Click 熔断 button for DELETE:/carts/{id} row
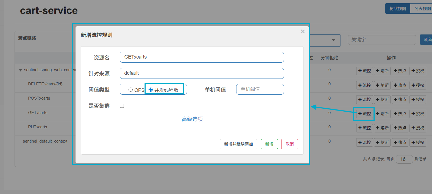432x194 pixels. pyautogui.click(x=382, y=85)
